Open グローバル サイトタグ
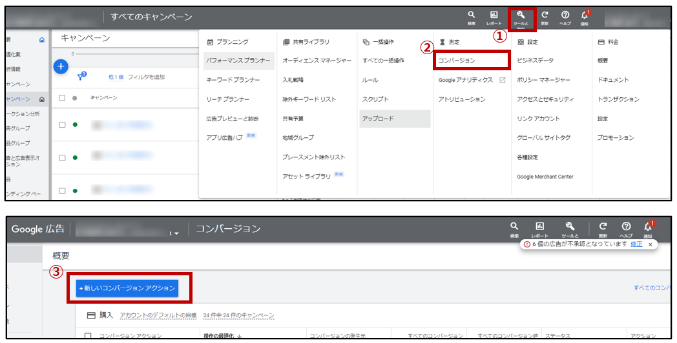This screenshot has height=343, width=677. click(543, 138)
